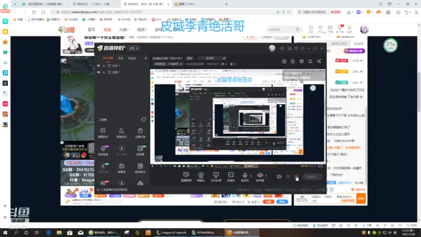Switch to the third scene tab
This screenshot has width=421, height=237.
[x=132, y=58]
